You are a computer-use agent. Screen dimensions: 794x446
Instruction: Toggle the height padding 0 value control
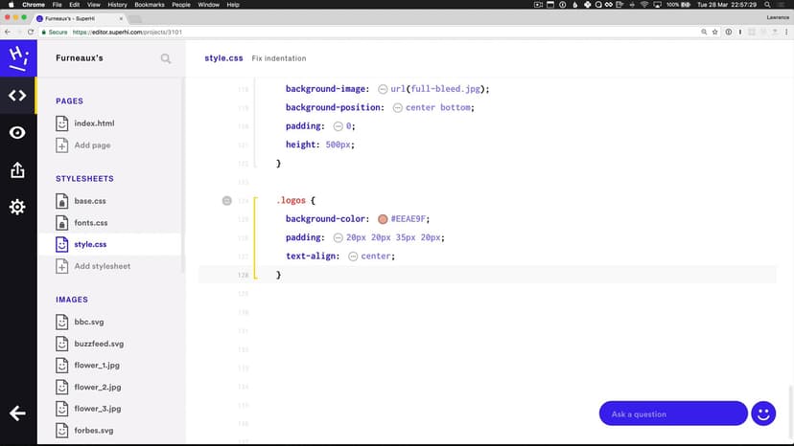(x=338, y=126)
